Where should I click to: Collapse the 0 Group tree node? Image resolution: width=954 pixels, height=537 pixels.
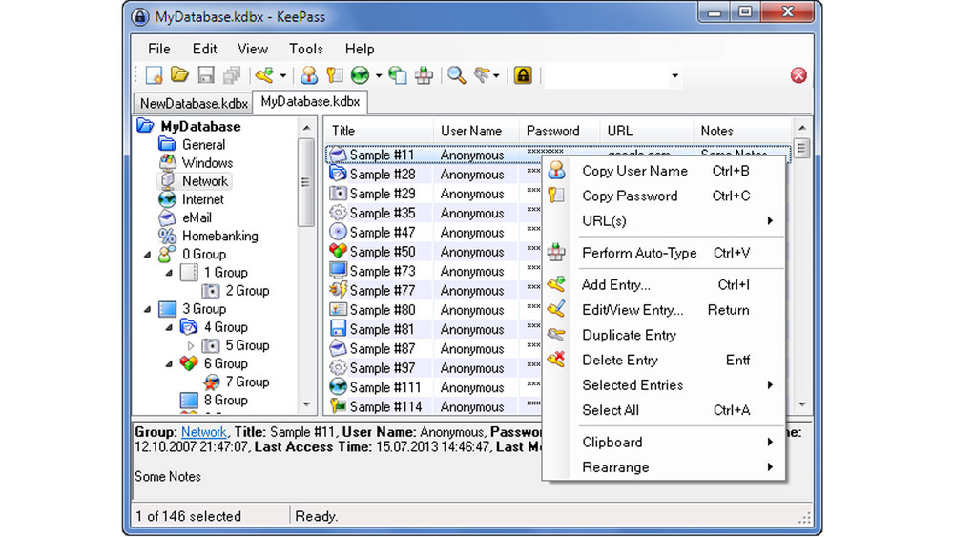[148, 255]
